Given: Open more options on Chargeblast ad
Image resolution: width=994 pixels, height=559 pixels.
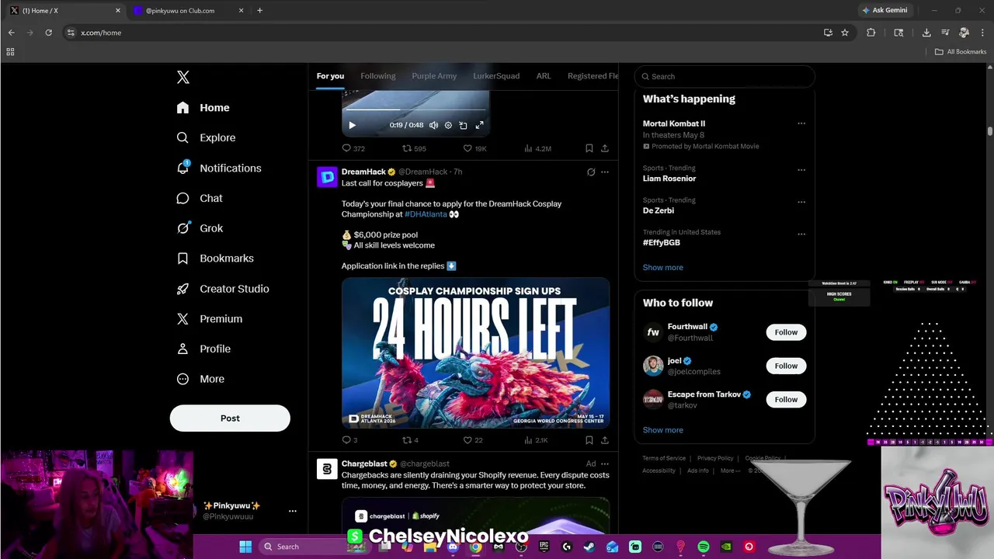Looking at the screenshot, I should [x=605, y=464].
